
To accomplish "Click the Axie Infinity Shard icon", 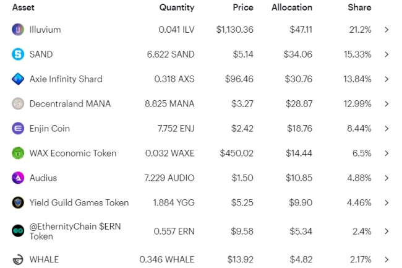I will [x=18, y=79].
